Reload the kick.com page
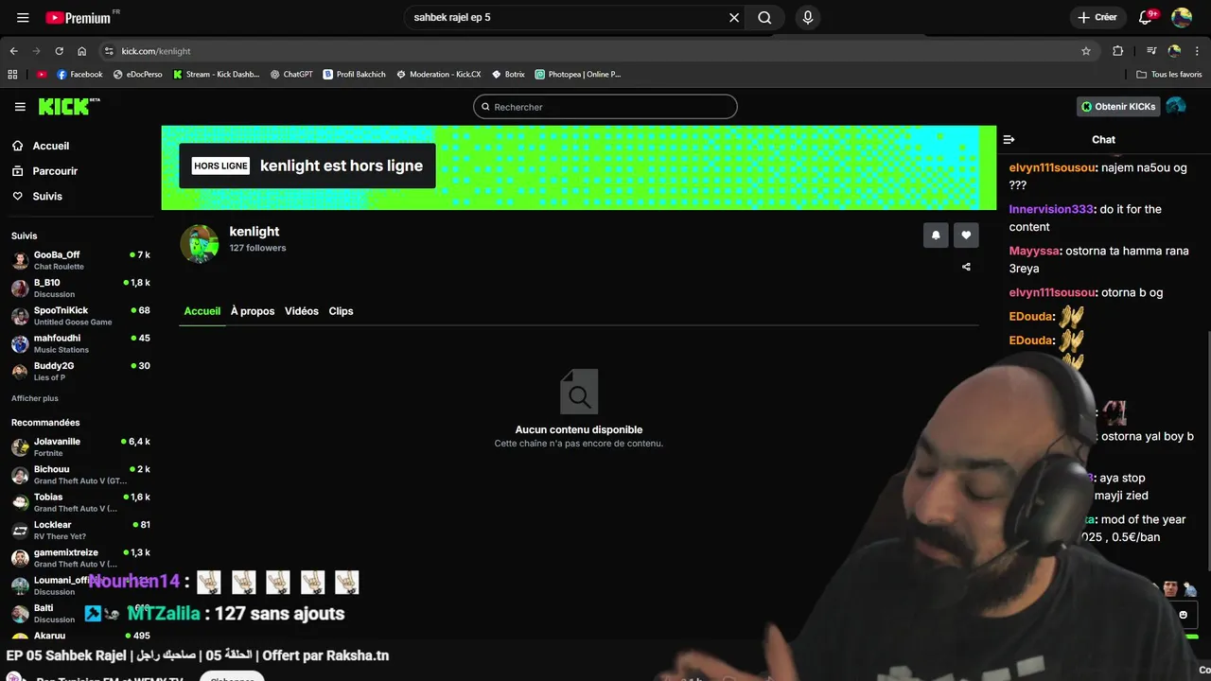This screenshot has height=681, width=1211. point(59,51)
